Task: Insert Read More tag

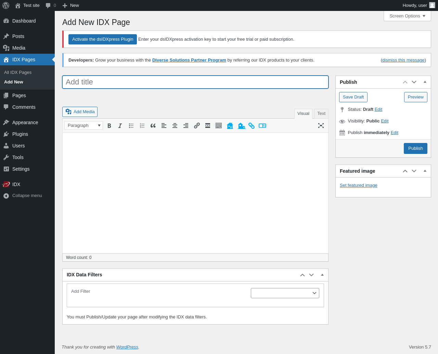Action: (x=208, y=126)
